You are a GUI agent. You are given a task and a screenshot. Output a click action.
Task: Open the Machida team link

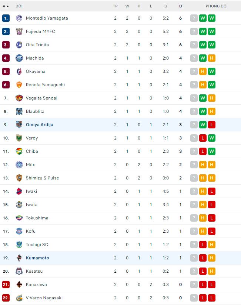pyautogui.click(x=35, y=58)
